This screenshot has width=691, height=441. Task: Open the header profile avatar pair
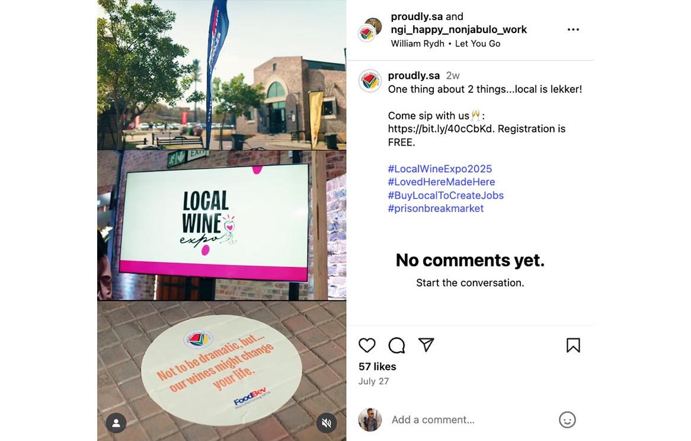[370, 30]
